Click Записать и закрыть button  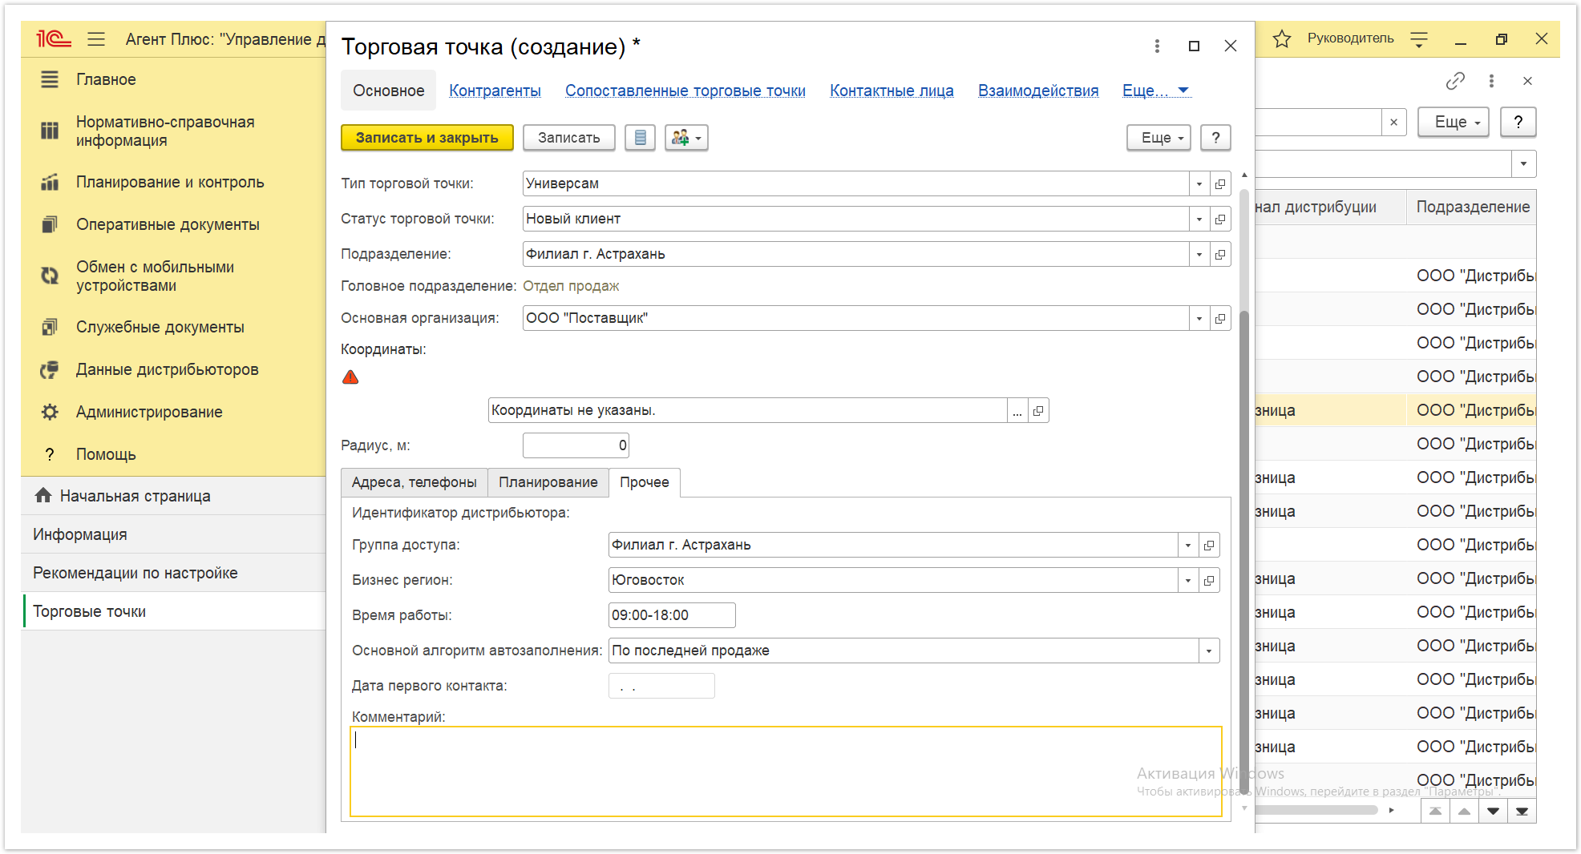(x=427, y=138)
